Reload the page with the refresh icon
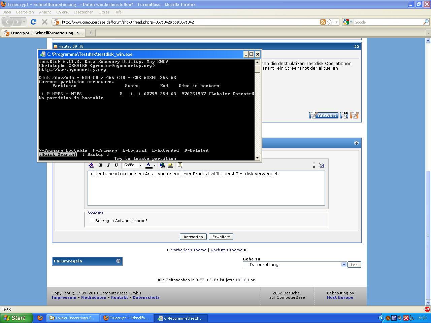The height and width of the screenshot is (323, 431). point(33,22)
